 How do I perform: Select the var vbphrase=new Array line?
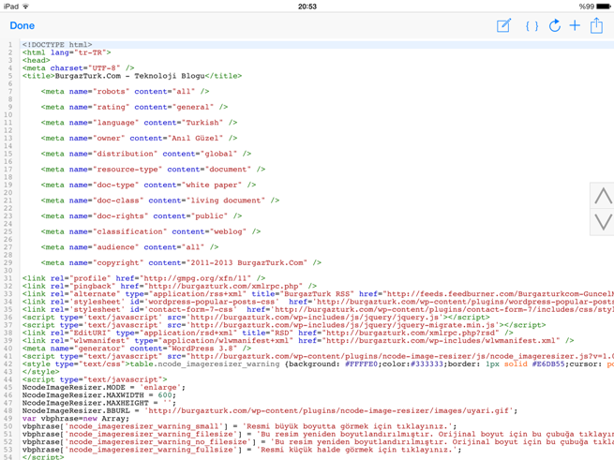coord(76,419)
